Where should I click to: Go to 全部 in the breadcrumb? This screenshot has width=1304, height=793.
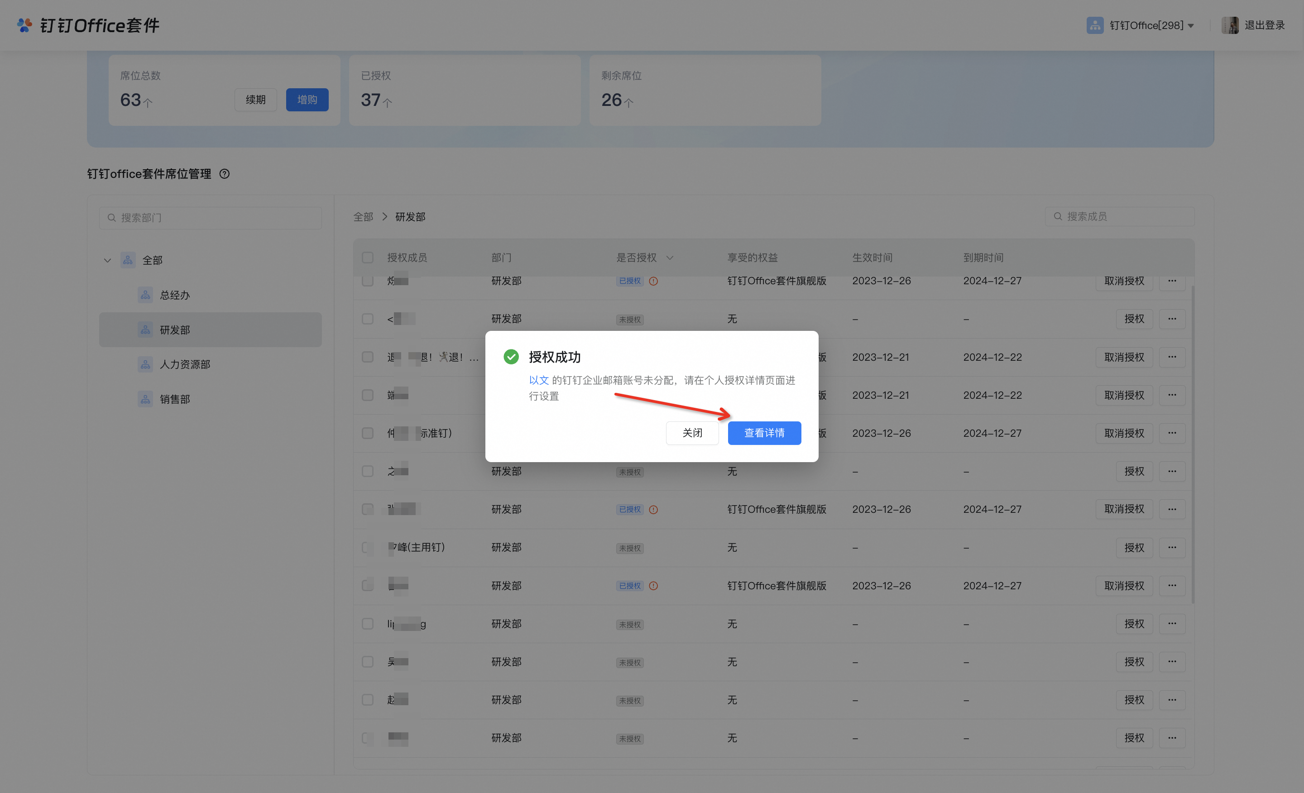click(363, 217)
